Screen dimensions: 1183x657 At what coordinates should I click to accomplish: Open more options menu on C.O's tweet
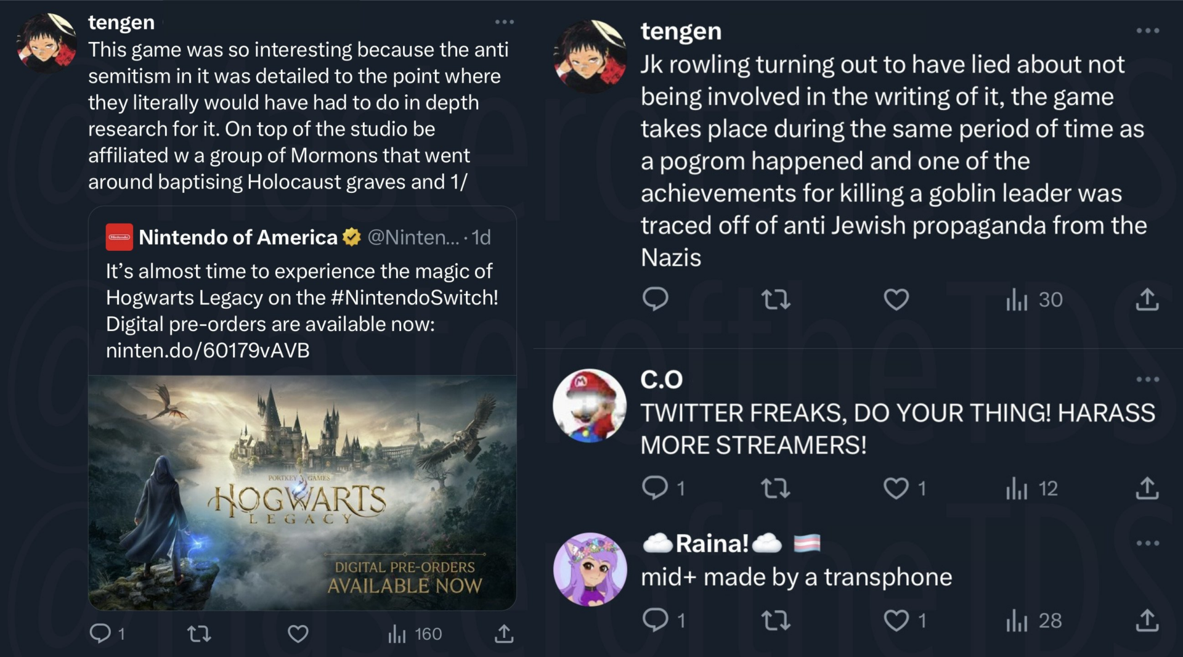[x=1147, y=379]
